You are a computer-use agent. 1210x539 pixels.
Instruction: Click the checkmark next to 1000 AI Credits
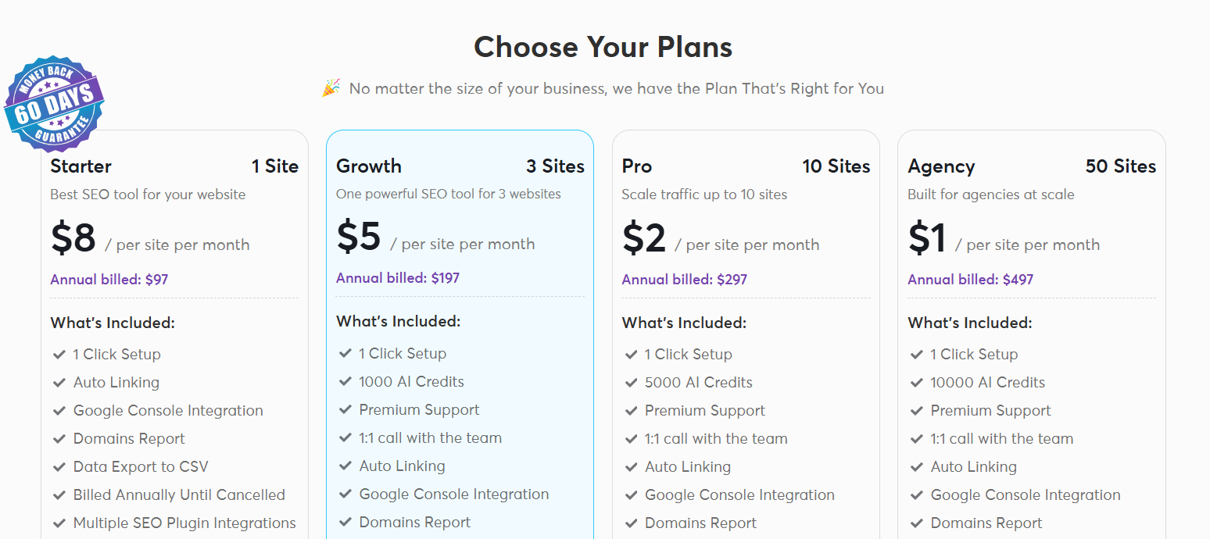(345, 382)
